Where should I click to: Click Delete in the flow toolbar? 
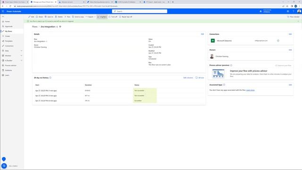pyautogui.click(x=59, y=17)
